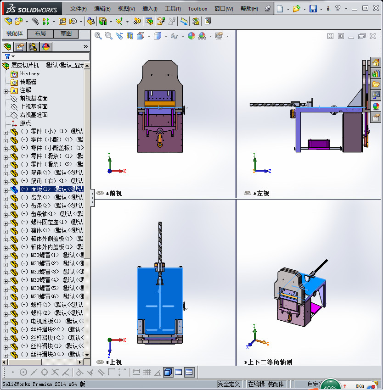Click the feature tree filter field
The height and width of the screenshot is (390, 383).
[x=51, y=56]
